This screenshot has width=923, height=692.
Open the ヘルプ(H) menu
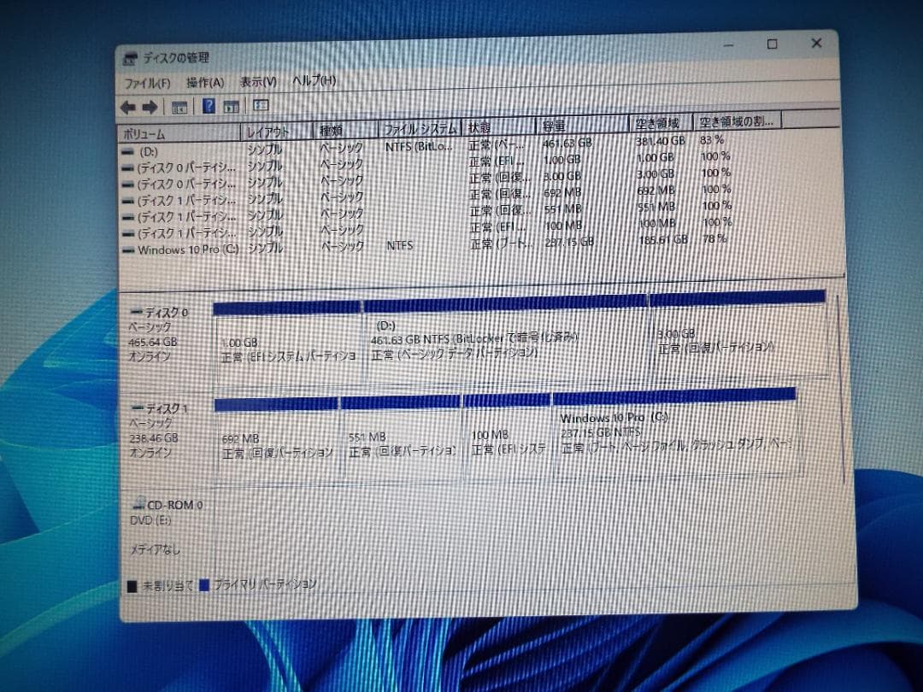(x=314, y=81)
